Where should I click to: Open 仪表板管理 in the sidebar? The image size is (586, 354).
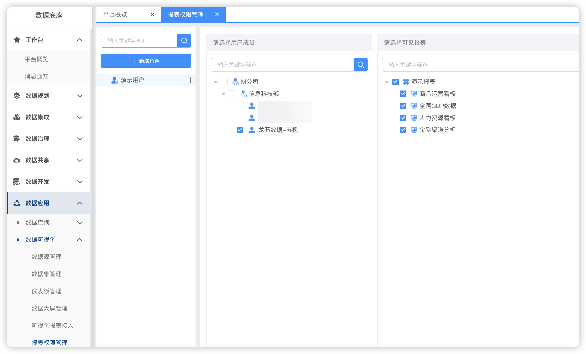coord(46,291)
